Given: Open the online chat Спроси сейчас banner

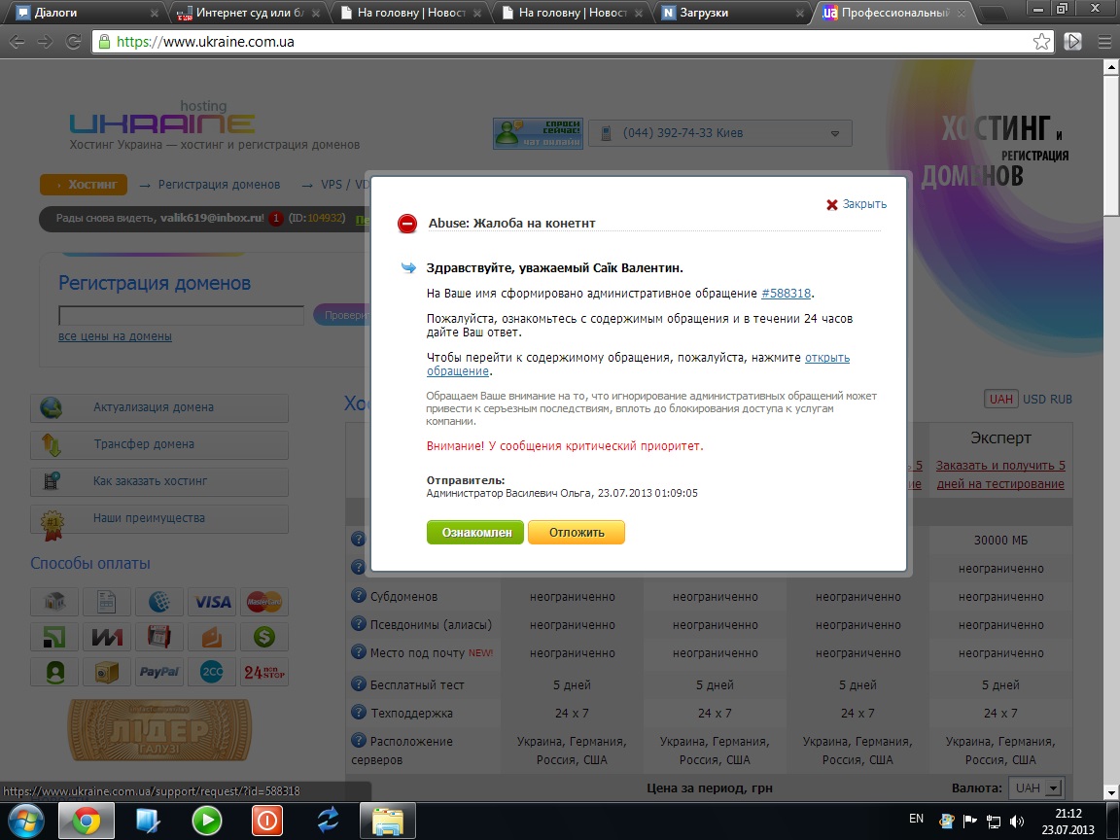Looking at the screenshot, I should pyautogui.click(x=538, y=133).
